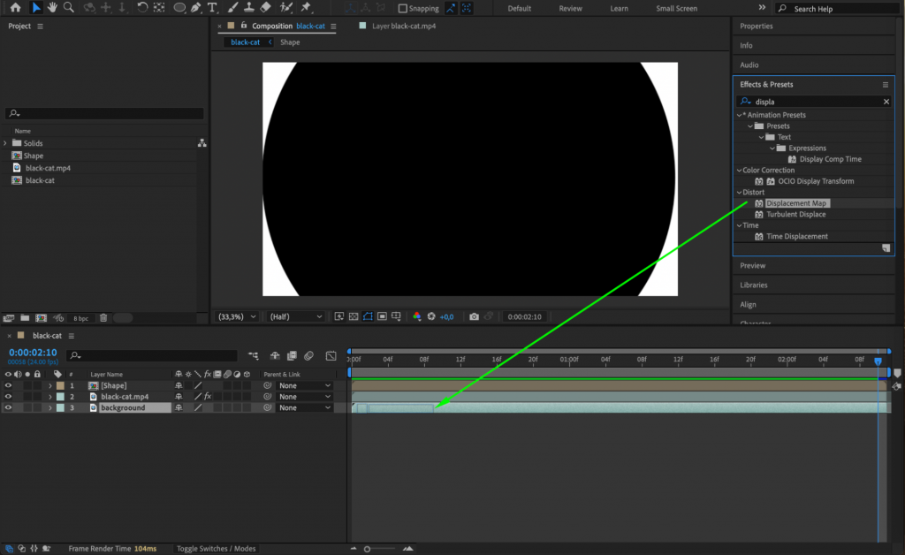
Task: Toggle Snapping in the toolbar
Action: click(402, 8)
